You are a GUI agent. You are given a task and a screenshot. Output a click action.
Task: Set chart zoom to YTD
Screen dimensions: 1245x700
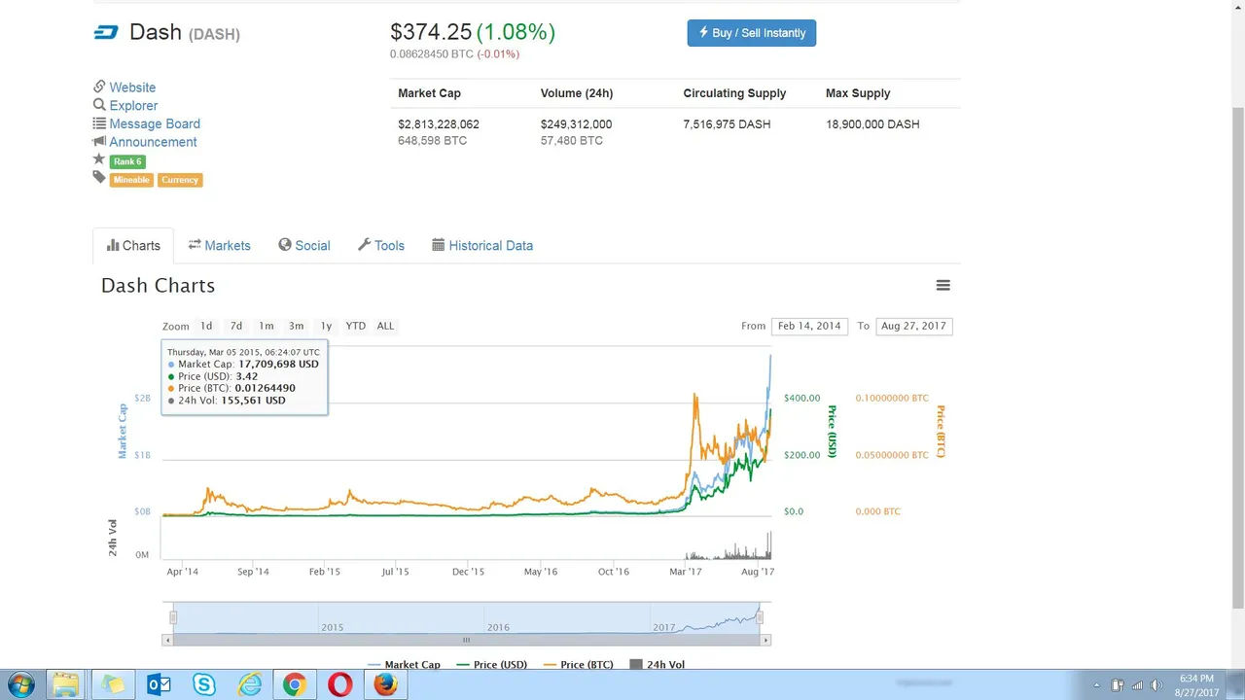pyautogui.click(x=356, y=326)
